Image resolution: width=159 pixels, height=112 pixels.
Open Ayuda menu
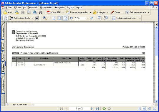pos(79,7)
